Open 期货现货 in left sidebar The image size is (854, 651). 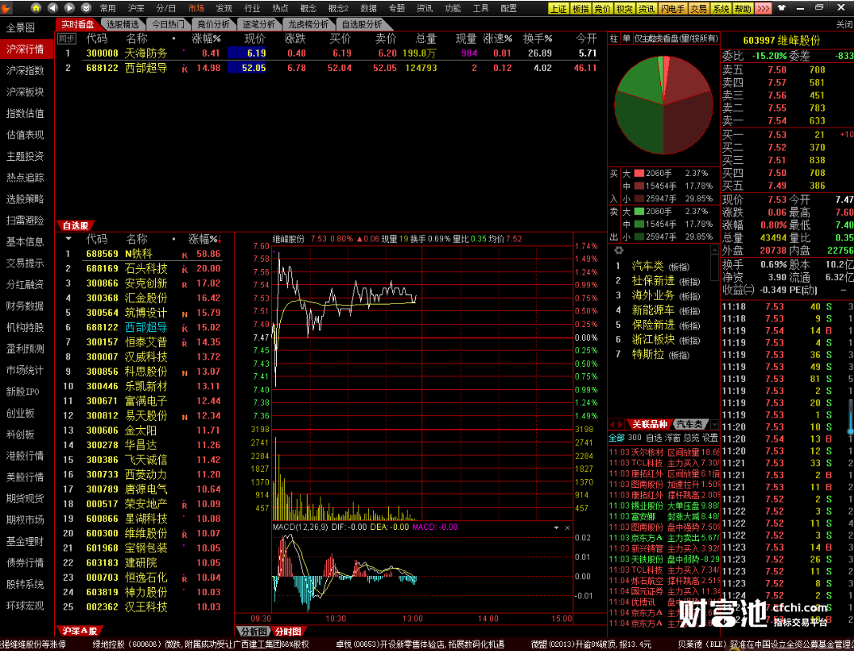pos(25,498)
